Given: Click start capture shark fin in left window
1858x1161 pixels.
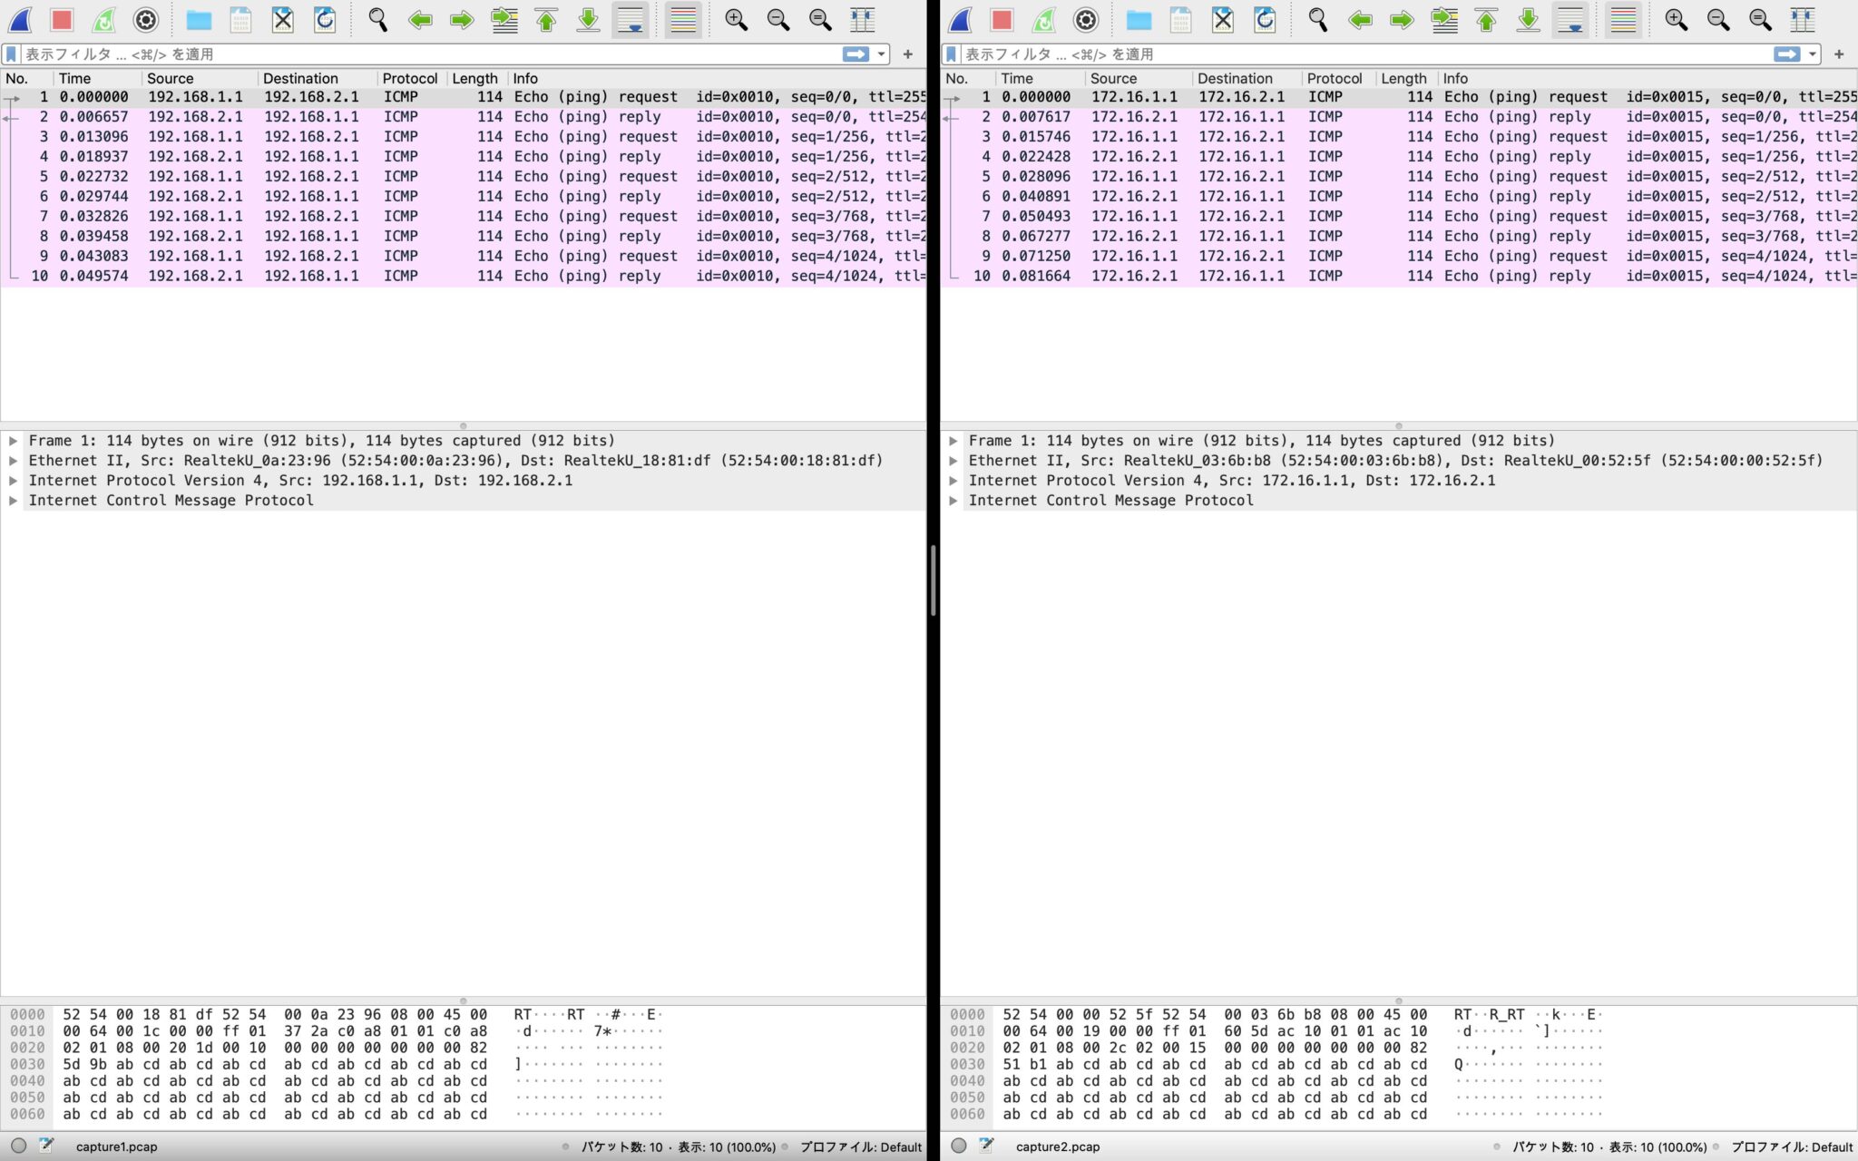Looking at the screenshot, I should pos(20,19).
